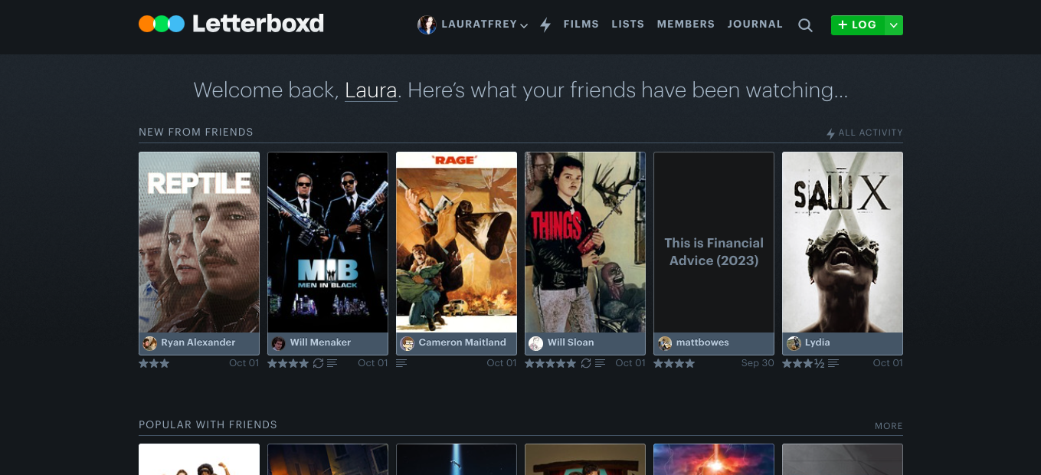Screen dimensions: 1041x475
Task: Expand the green Log button arrow
Action: click(x=893, y=25)
